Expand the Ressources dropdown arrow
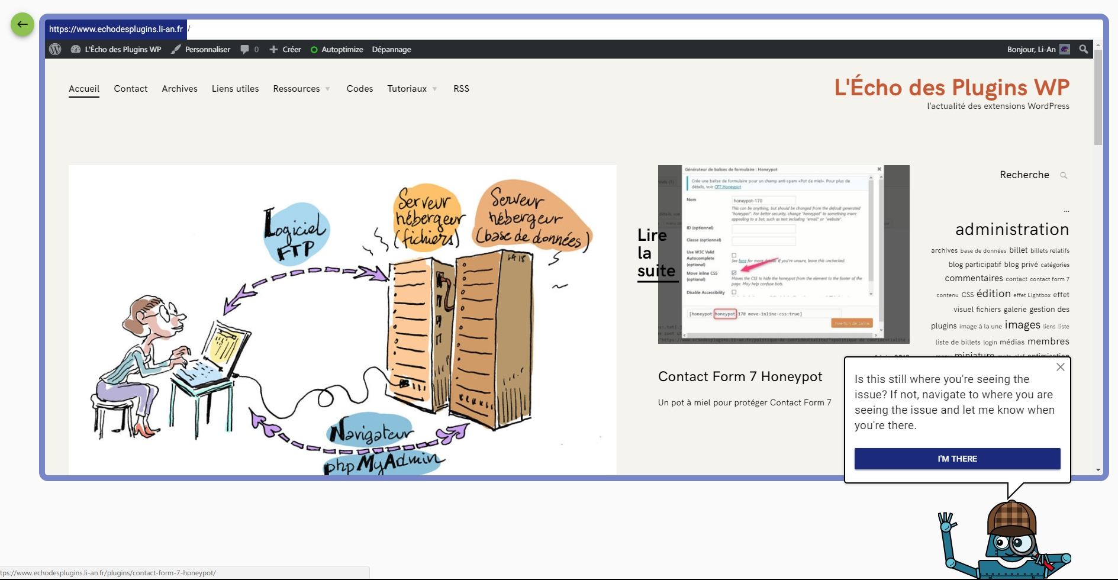This screenshot has width=1118, height=580. coord(327,89)
